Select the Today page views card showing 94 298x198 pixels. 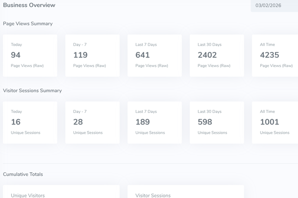click(x=30, y=55)
